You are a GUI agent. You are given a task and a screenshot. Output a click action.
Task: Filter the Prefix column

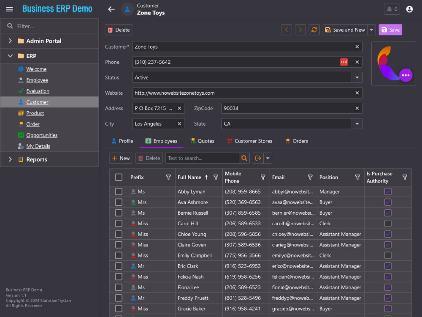click(168, 177)
